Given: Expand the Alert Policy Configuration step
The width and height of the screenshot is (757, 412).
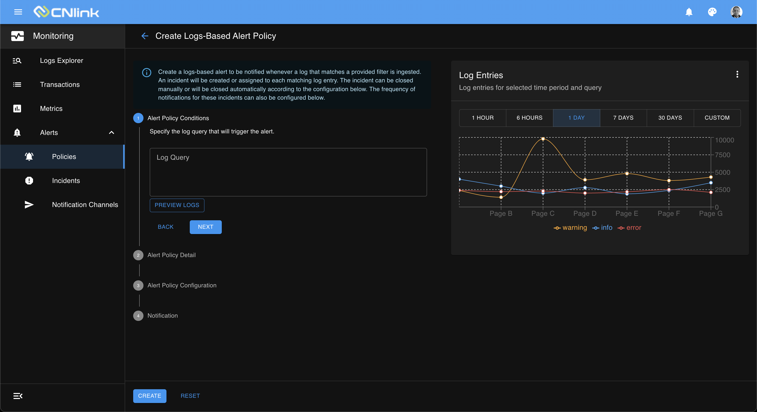Looking at the screenshot, I should [x=182, y=285].
